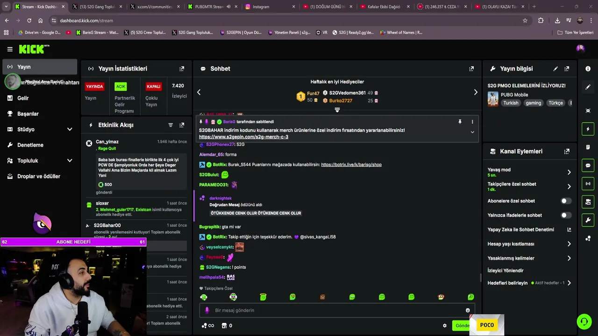Viewport: 598px width, 336px height.
Task: Open Başarılar in left sidebar
Action: [x=39, y=114]
